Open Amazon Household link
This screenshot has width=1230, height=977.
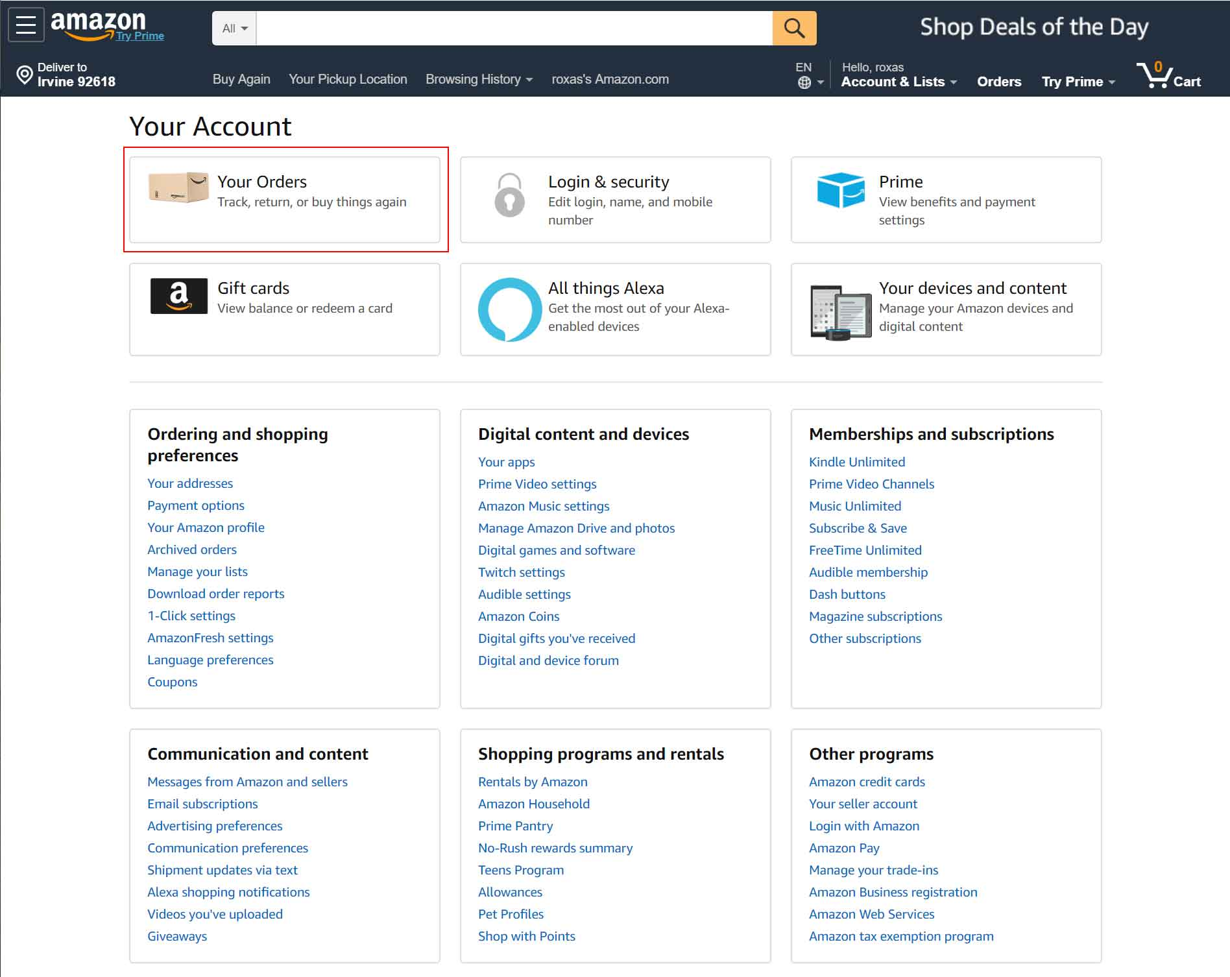(534, 804)
